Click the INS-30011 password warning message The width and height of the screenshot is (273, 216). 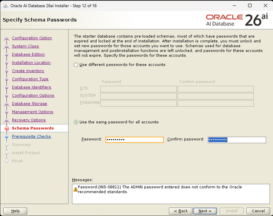point(160,189)
